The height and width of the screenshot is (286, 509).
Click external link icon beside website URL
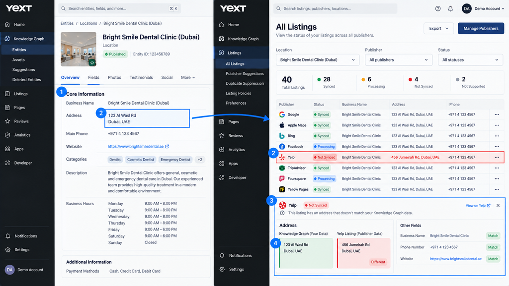(167, 146)
